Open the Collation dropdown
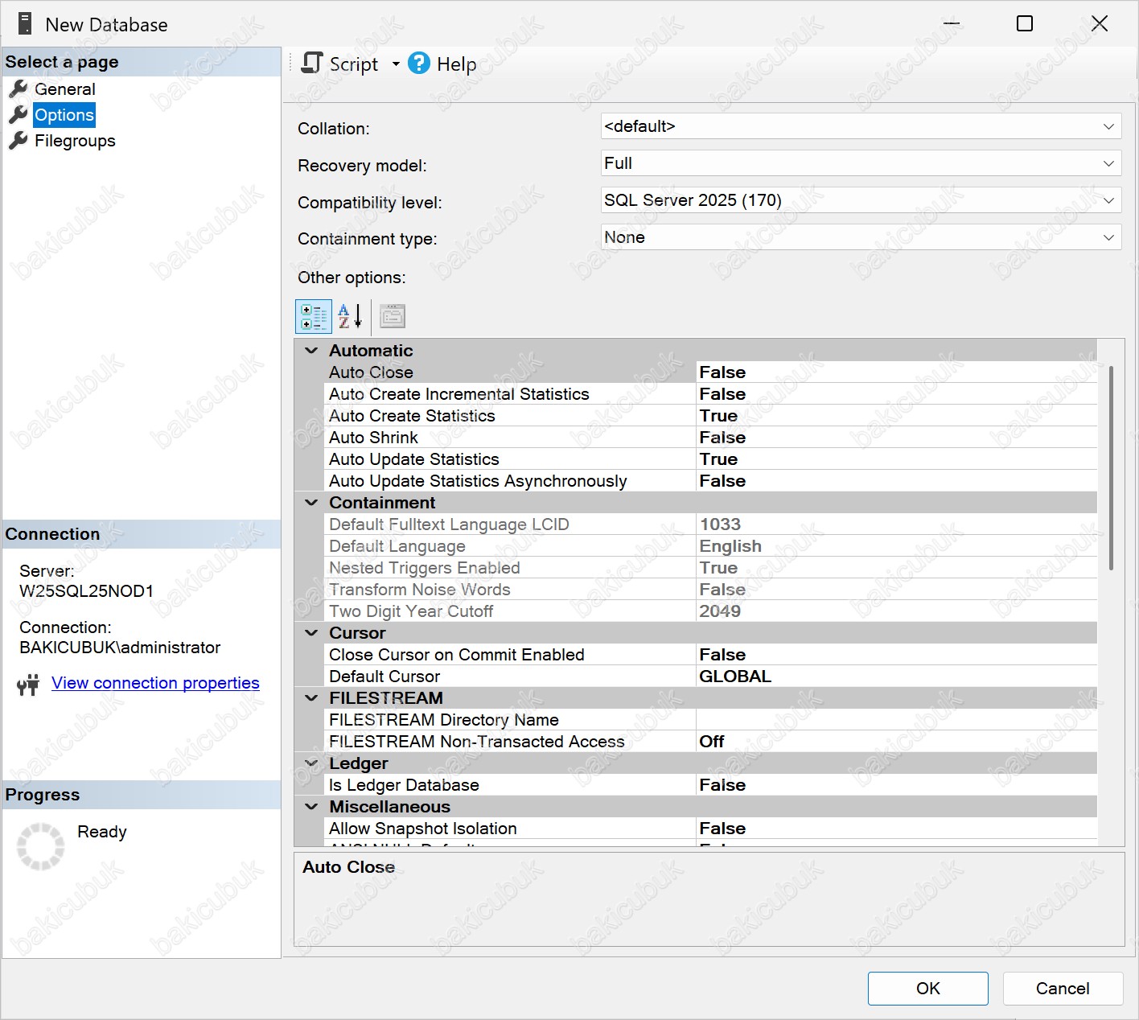The width and height of the screenshot is (1139, 1020). click(1108, 126)
